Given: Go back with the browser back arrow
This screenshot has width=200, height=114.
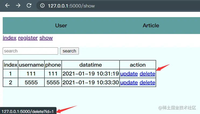Looking at the screenshot, I should 7,5.
